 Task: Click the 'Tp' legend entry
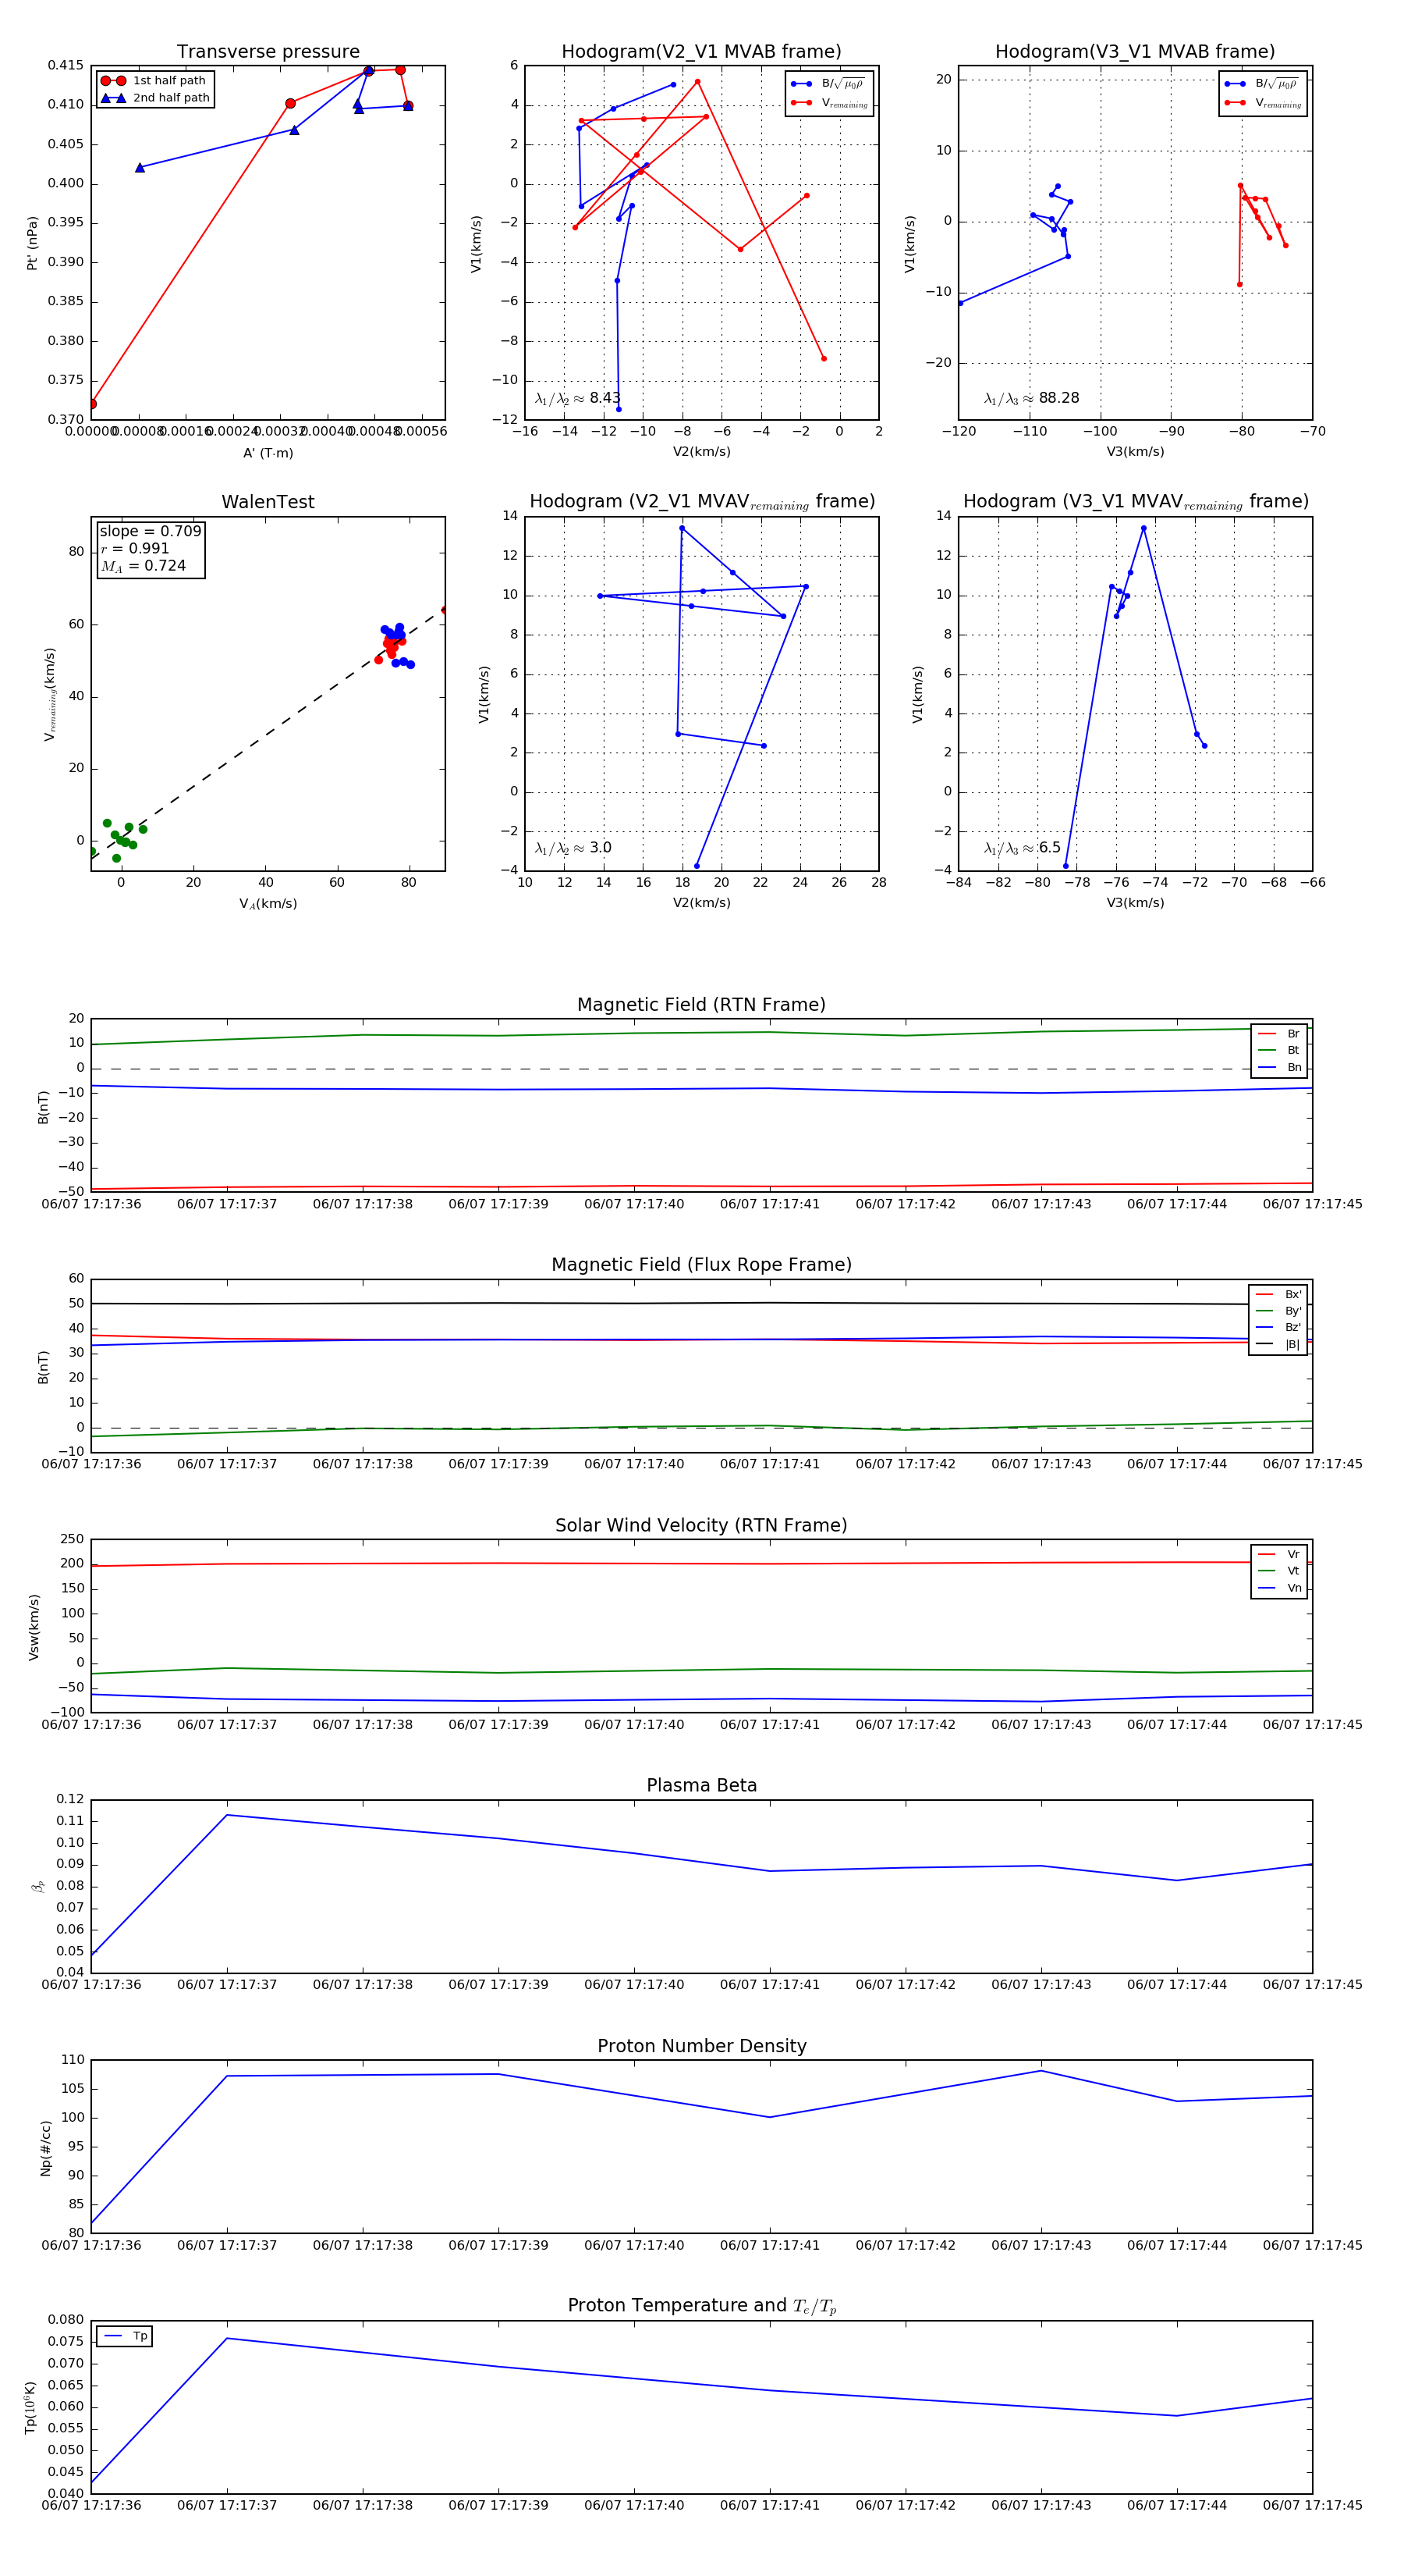(126, 2336)
